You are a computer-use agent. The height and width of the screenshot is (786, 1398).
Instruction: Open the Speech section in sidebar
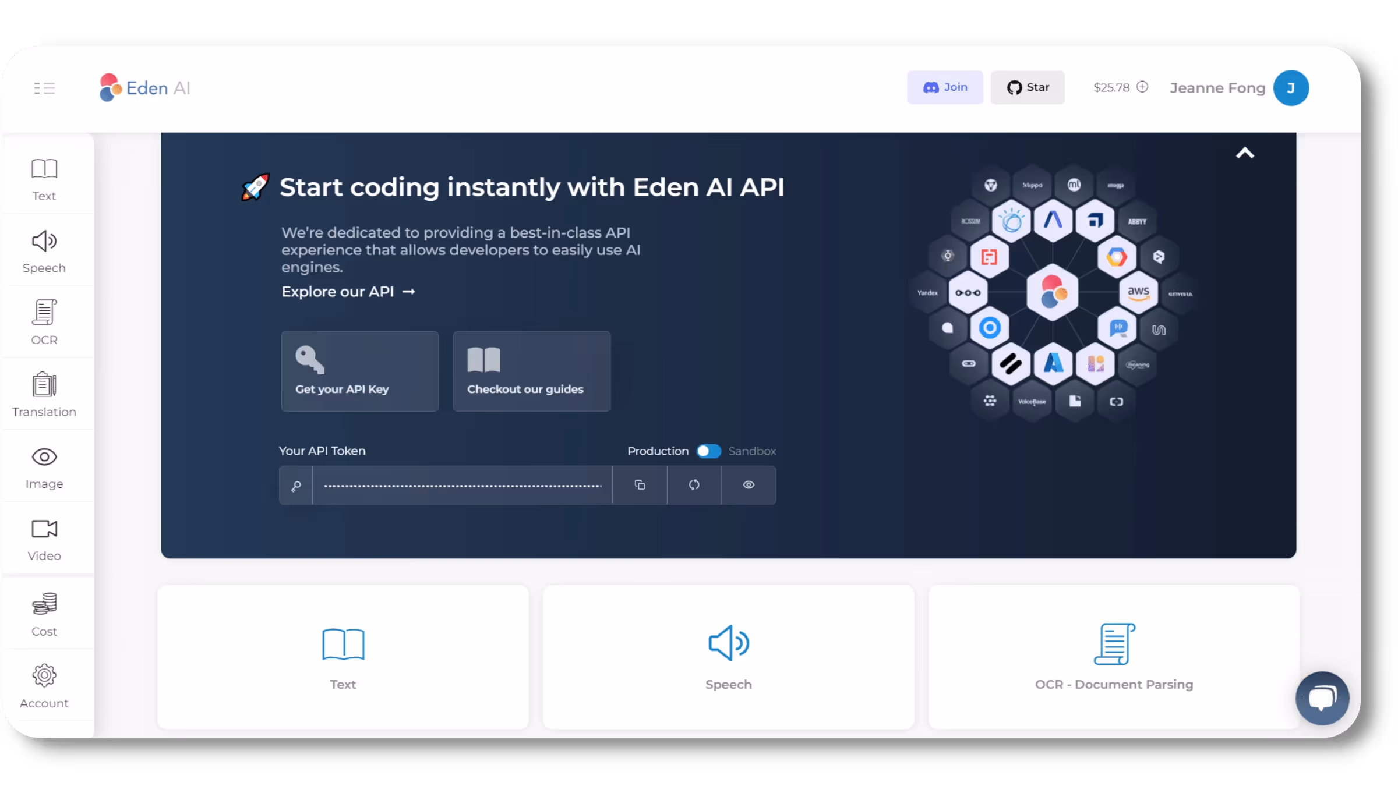[44, 250]
